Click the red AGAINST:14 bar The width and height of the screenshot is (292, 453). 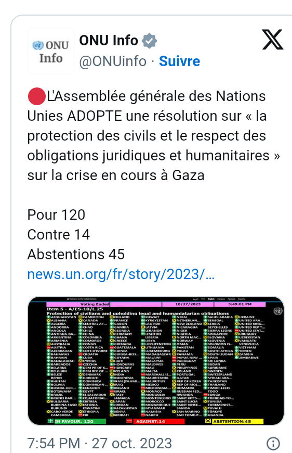158,421
